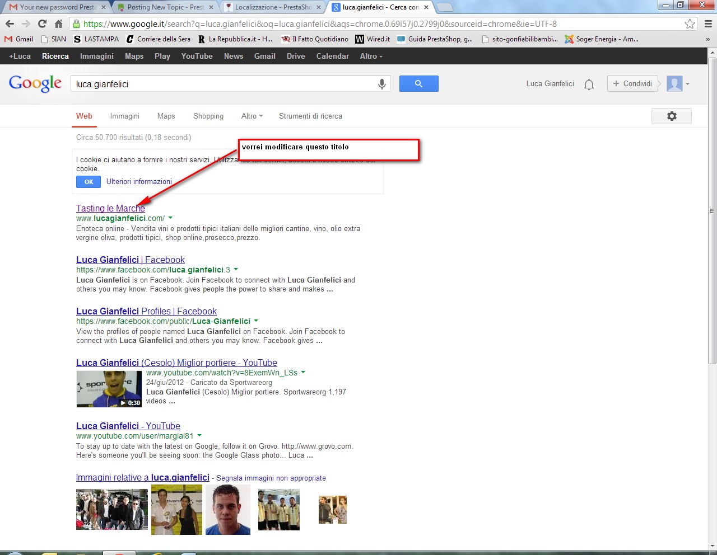
Task: Click the browser address bar URL
Action: click(x=320, y=24)
